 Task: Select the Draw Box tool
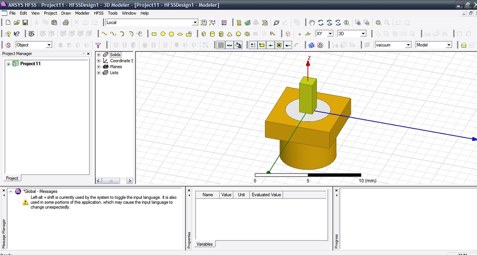[204, 34]
